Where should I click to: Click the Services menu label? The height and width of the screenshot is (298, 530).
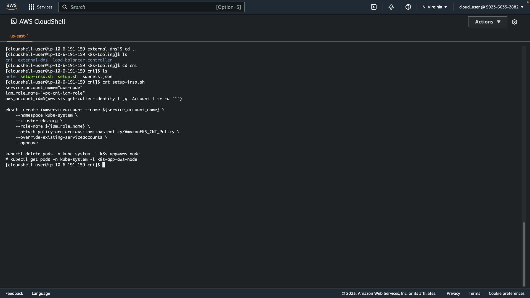pos(44,7)
